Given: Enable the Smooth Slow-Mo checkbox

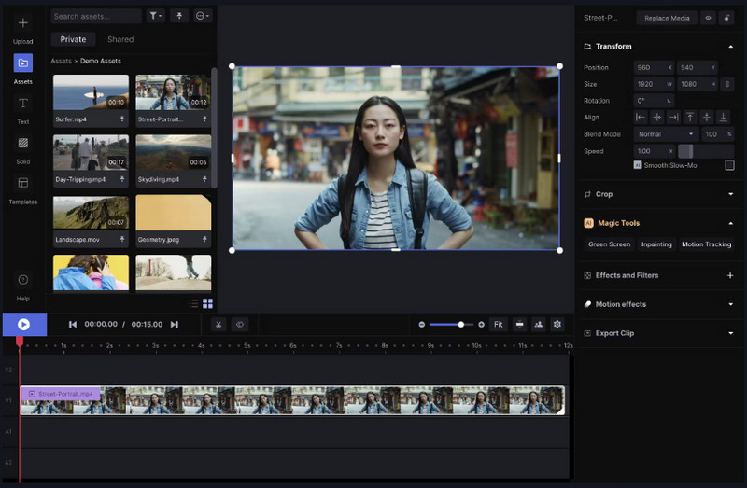Looking at the screenshot, I should (x=729, y=165).
